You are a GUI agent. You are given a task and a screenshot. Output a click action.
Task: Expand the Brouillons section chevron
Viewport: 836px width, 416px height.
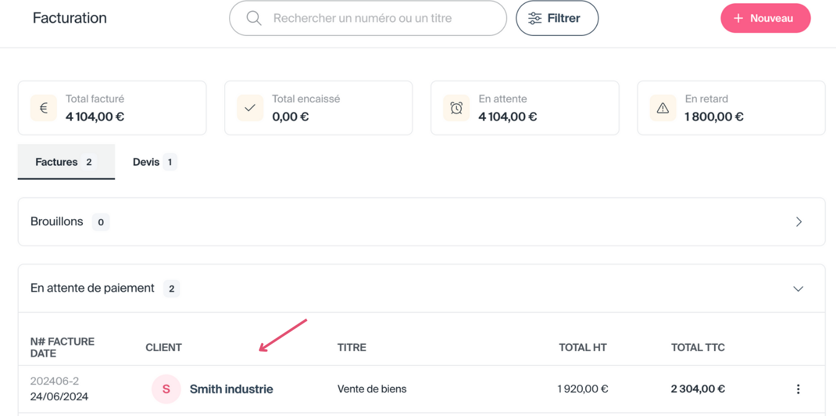(x=799, y=222)
